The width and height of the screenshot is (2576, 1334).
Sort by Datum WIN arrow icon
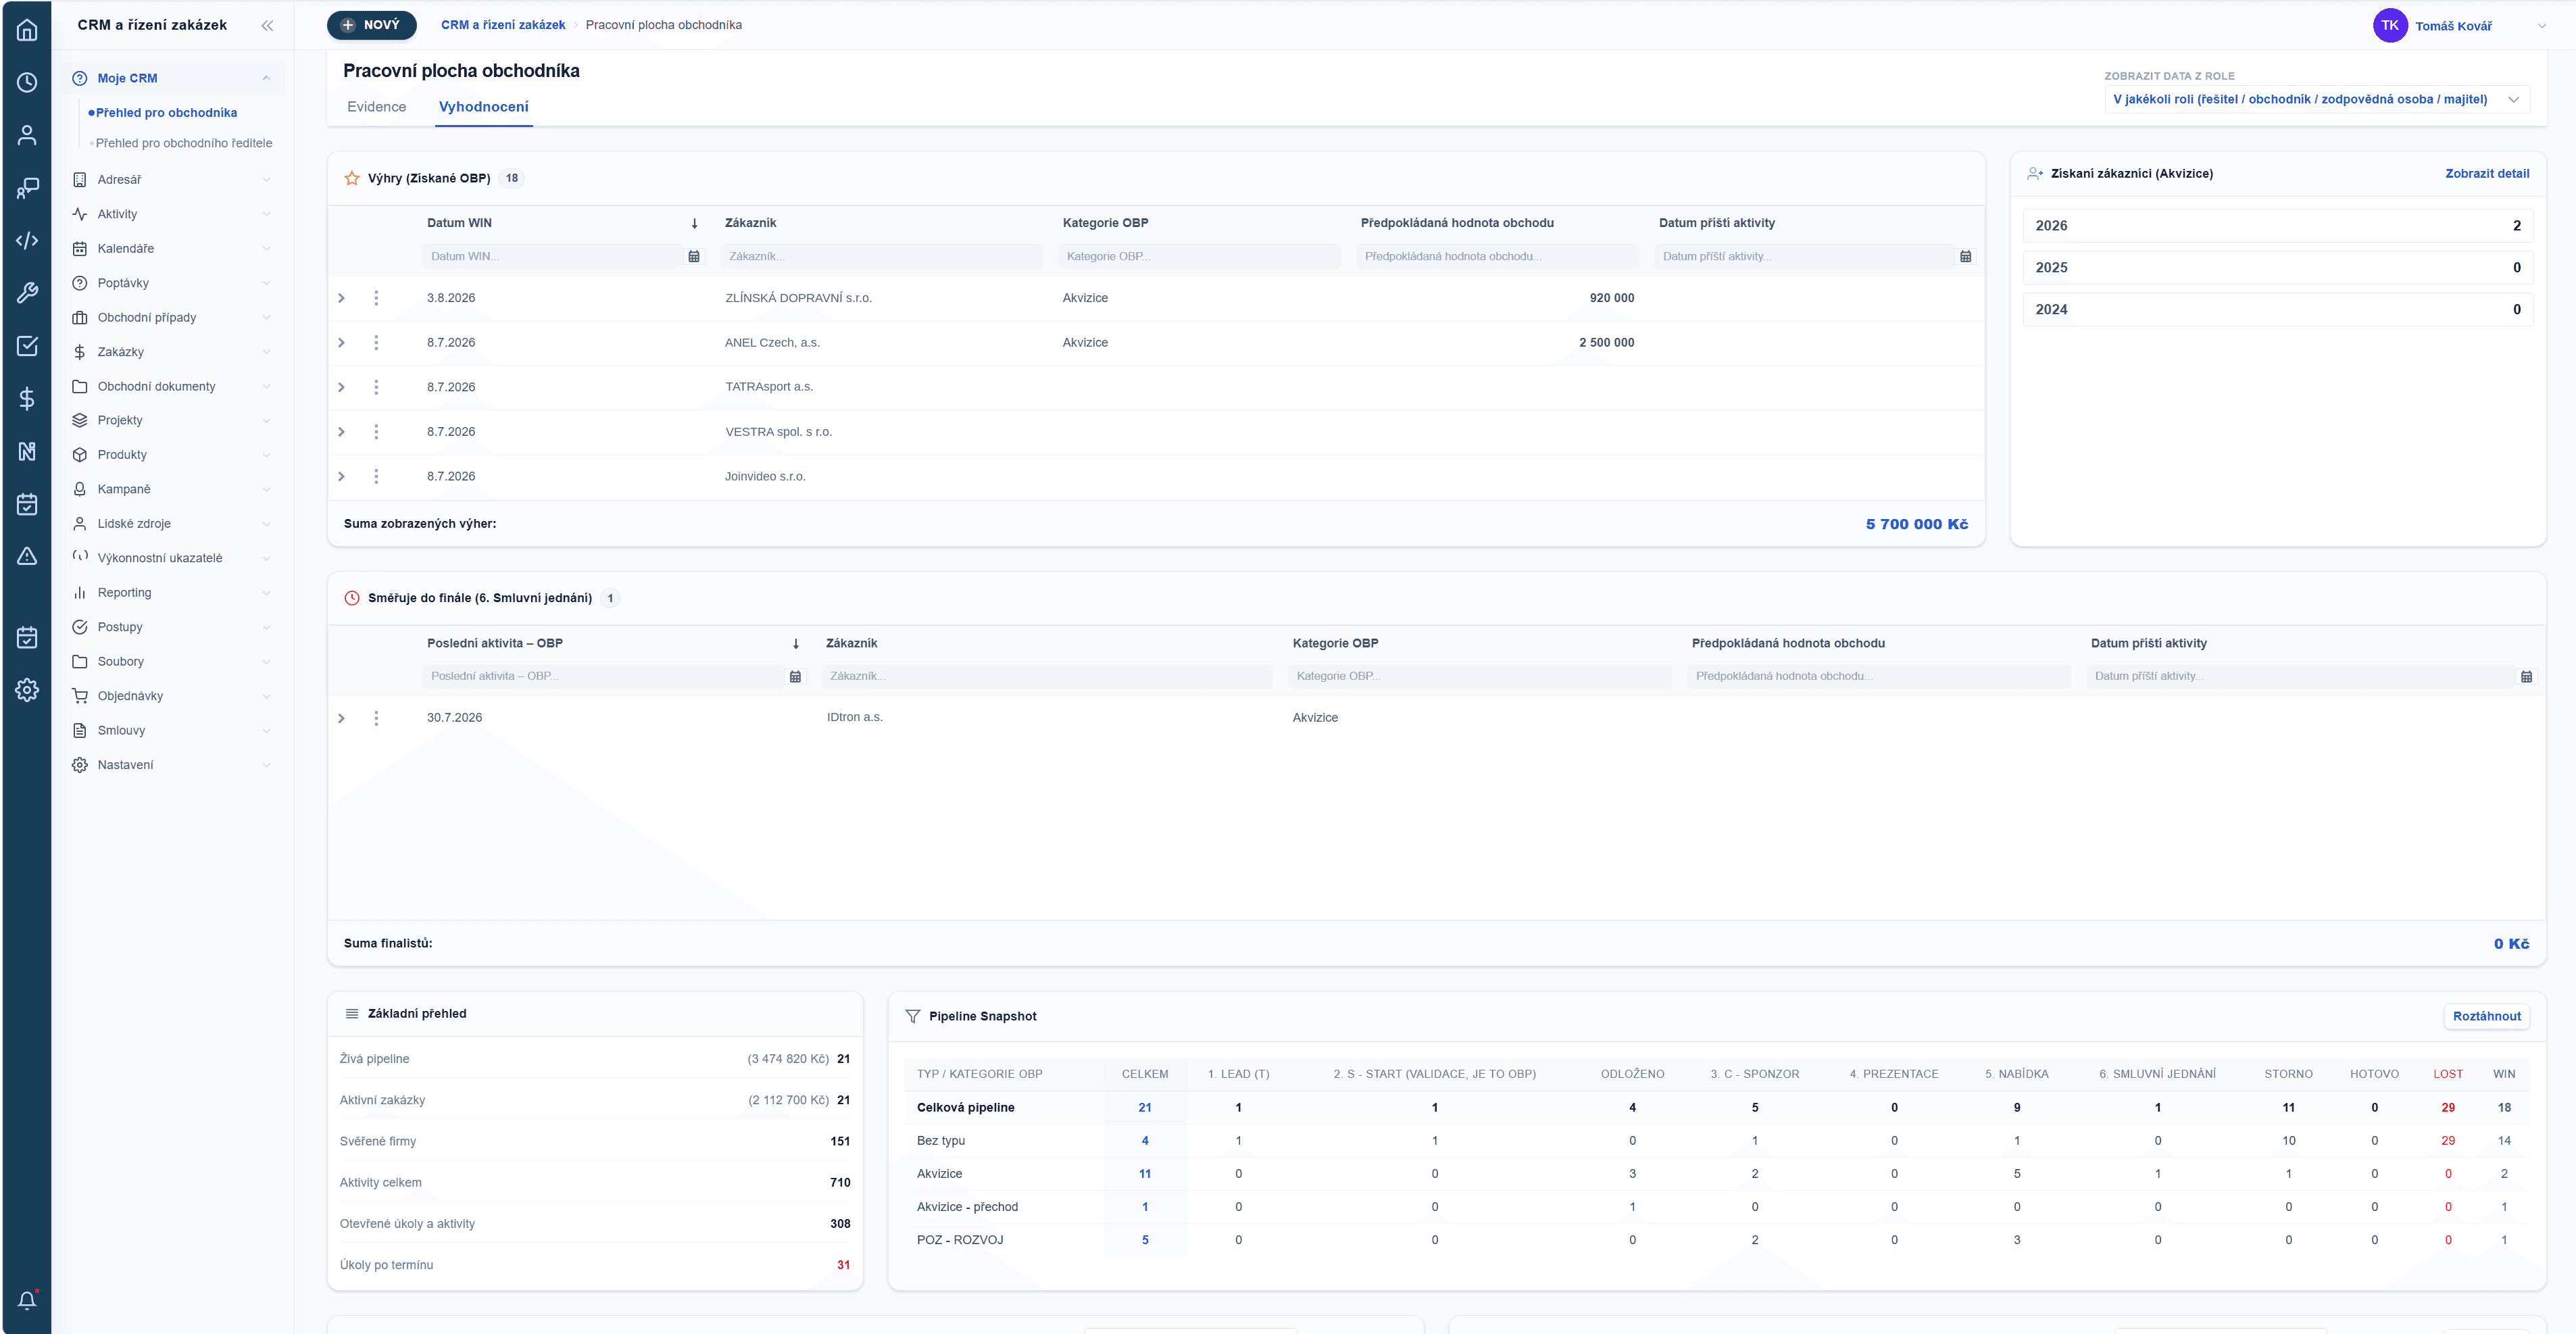694,223
